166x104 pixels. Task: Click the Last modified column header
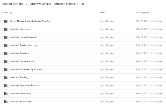click(143, 13)
